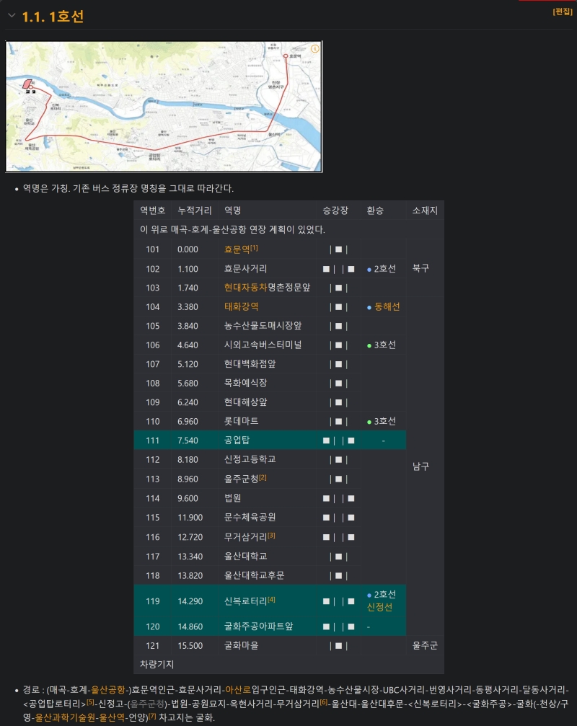Open the 태화강역 link in row 104
This screenshot has width=577, height=726.
click(242, 306)
